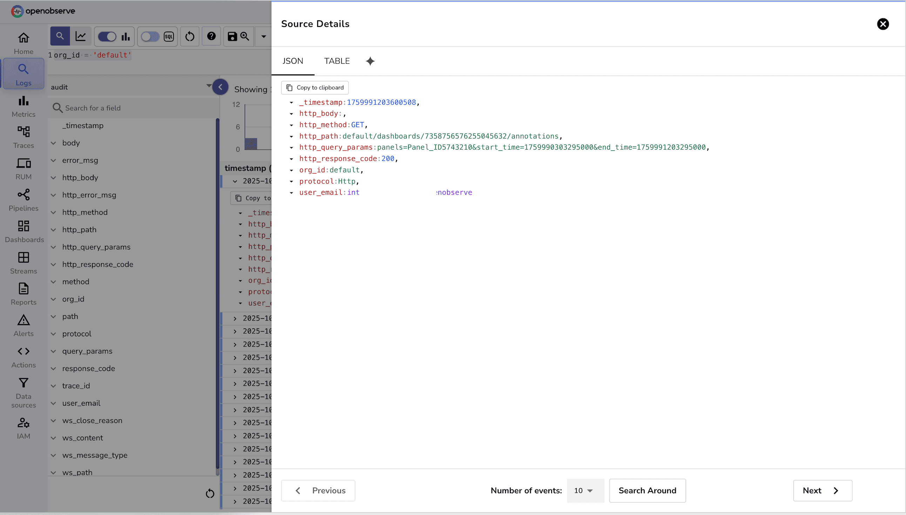Open the saved searches icon
Viewport: 906px width, 515px height.
click(244, 36)
